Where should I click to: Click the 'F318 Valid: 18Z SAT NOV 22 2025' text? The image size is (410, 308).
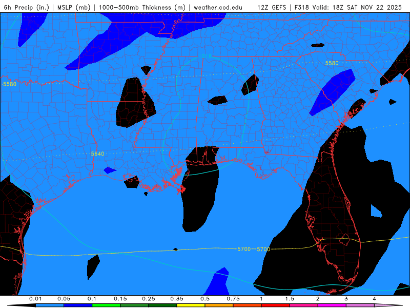point(348,7)
